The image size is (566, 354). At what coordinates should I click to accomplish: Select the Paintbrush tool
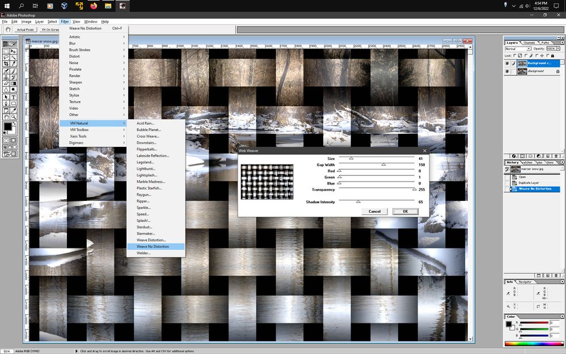click(14, 71)
